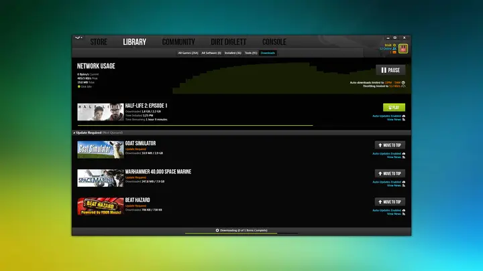The width and height of the screenshot is (483, 271).
Task: Click cloud icon in Warhammer Space Marine row
Action: pyautogui.click(x=404, y=182)
